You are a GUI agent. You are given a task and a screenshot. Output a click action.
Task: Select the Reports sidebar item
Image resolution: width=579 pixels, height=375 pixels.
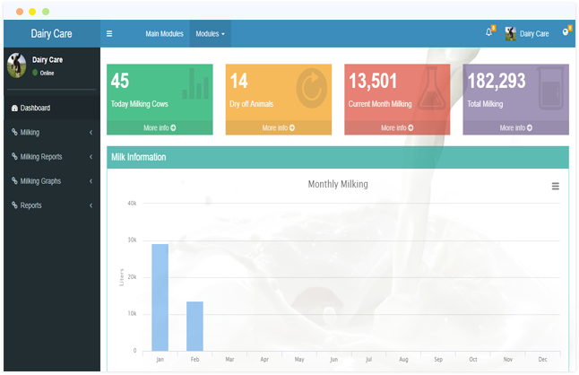(x=52, y=205)
